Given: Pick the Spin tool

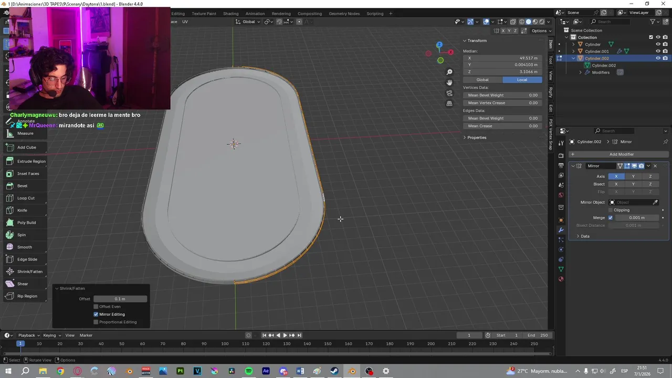Looking at the screenshot, I should point(21,235).
